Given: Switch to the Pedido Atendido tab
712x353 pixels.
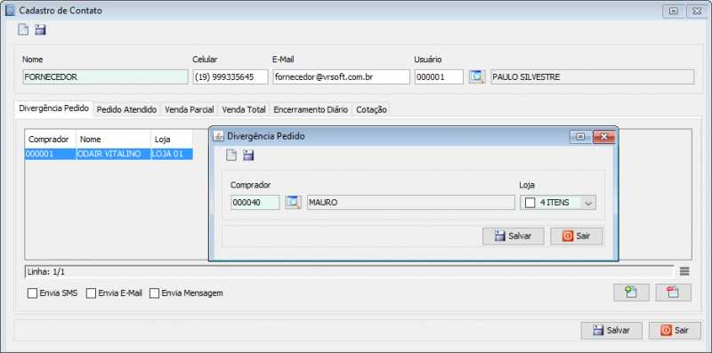Looking at the screenshot, I should [x=126, y=109].
